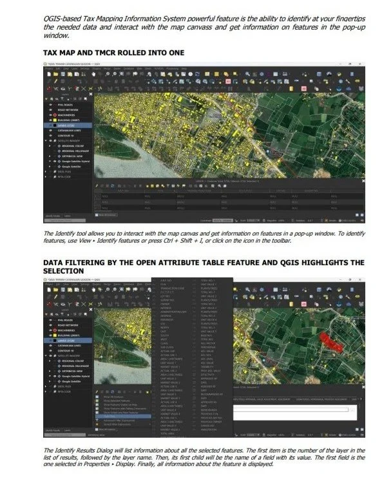
Task: Toggle PHIL ROADS layer visibility in lower screenshot
Action: (50, 320)
